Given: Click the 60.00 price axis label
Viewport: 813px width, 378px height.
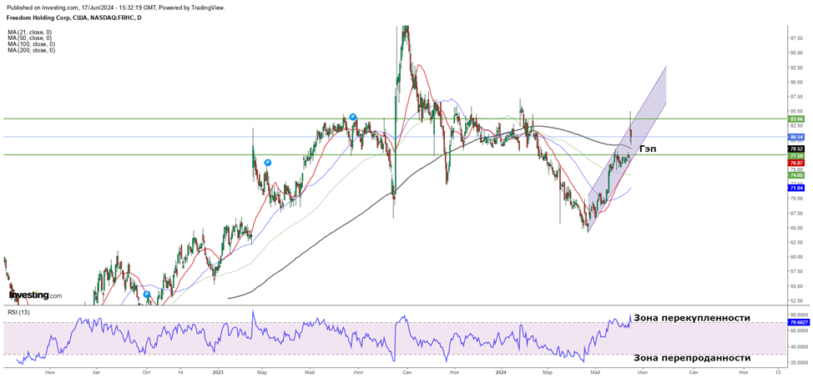Looking at the screenshot, I should 797,257.
